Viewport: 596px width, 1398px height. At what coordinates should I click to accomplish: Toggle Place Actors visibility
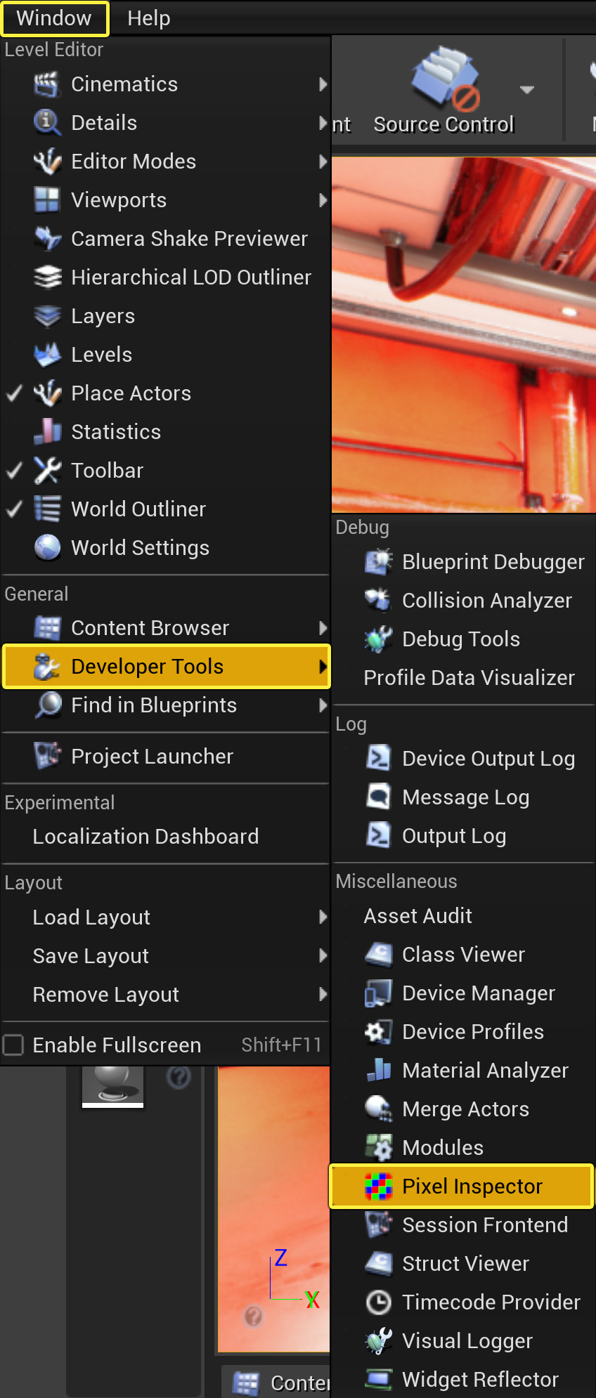pyautogui.click(x=131, y=393)
